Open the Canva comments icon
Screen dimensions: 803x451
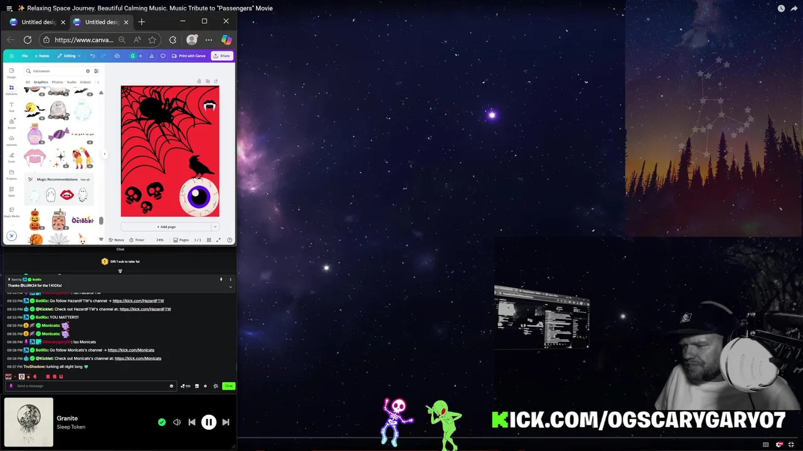pos(162,56)
